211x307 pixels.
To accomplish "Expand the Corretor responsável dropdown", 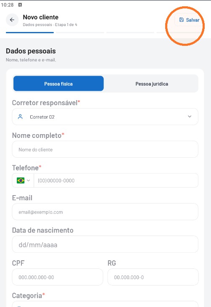I will [190, 116].
